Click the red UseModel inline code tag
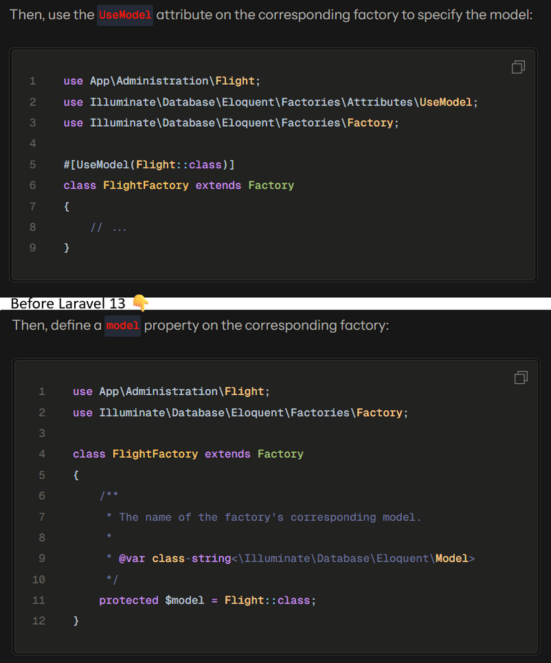 coord(125,15)
